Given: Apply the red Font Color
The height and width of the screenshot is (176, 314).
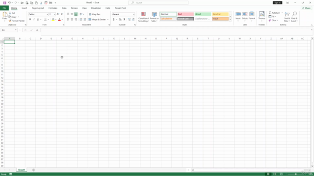Looking at the screenshot, I should pyautogui.click(x=59, y=20).
